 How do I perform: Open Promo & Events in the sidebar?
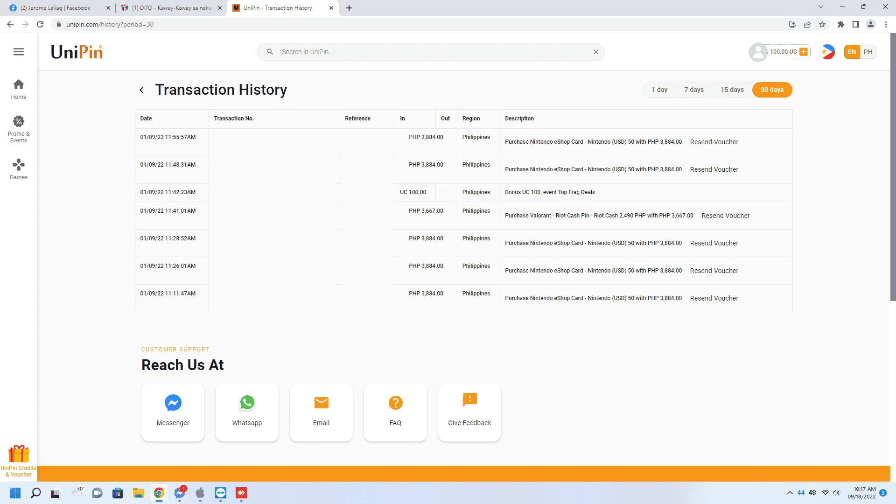pyautogui.click(x=19, y=129)
